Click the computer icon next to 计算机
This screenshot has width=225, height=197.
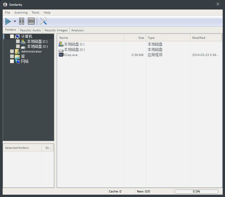[x=17, y=36]
